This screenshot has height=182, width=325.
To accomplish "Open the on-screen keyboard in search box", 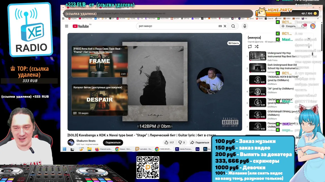I will coord(220,26).
